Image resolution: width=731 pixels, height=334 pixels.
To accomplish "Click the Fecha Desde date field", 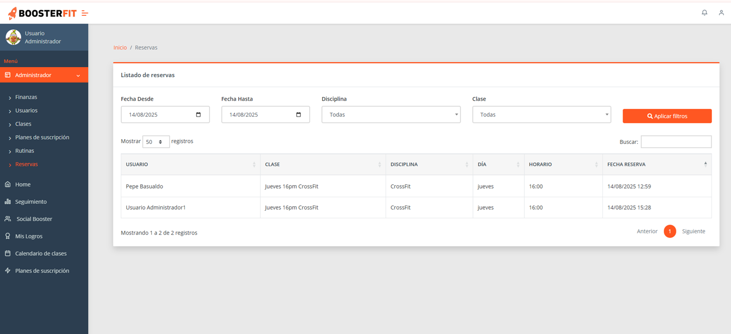I will click(165, 115).
